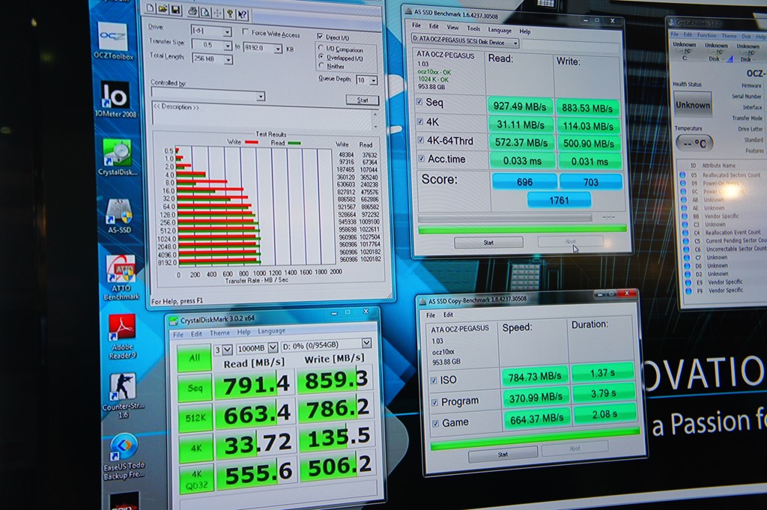Uncheck the Program checkbox in Copy-Benchmark
The image size is (767, 510).
click(x=435, y=402)
